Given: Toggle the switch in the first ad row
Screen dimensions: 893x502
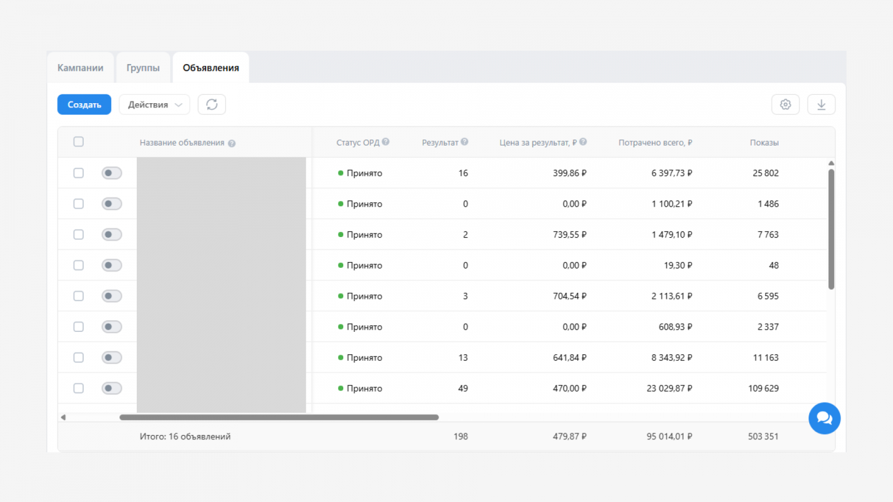Looking at the screenshot, I should tap(112, 173).
